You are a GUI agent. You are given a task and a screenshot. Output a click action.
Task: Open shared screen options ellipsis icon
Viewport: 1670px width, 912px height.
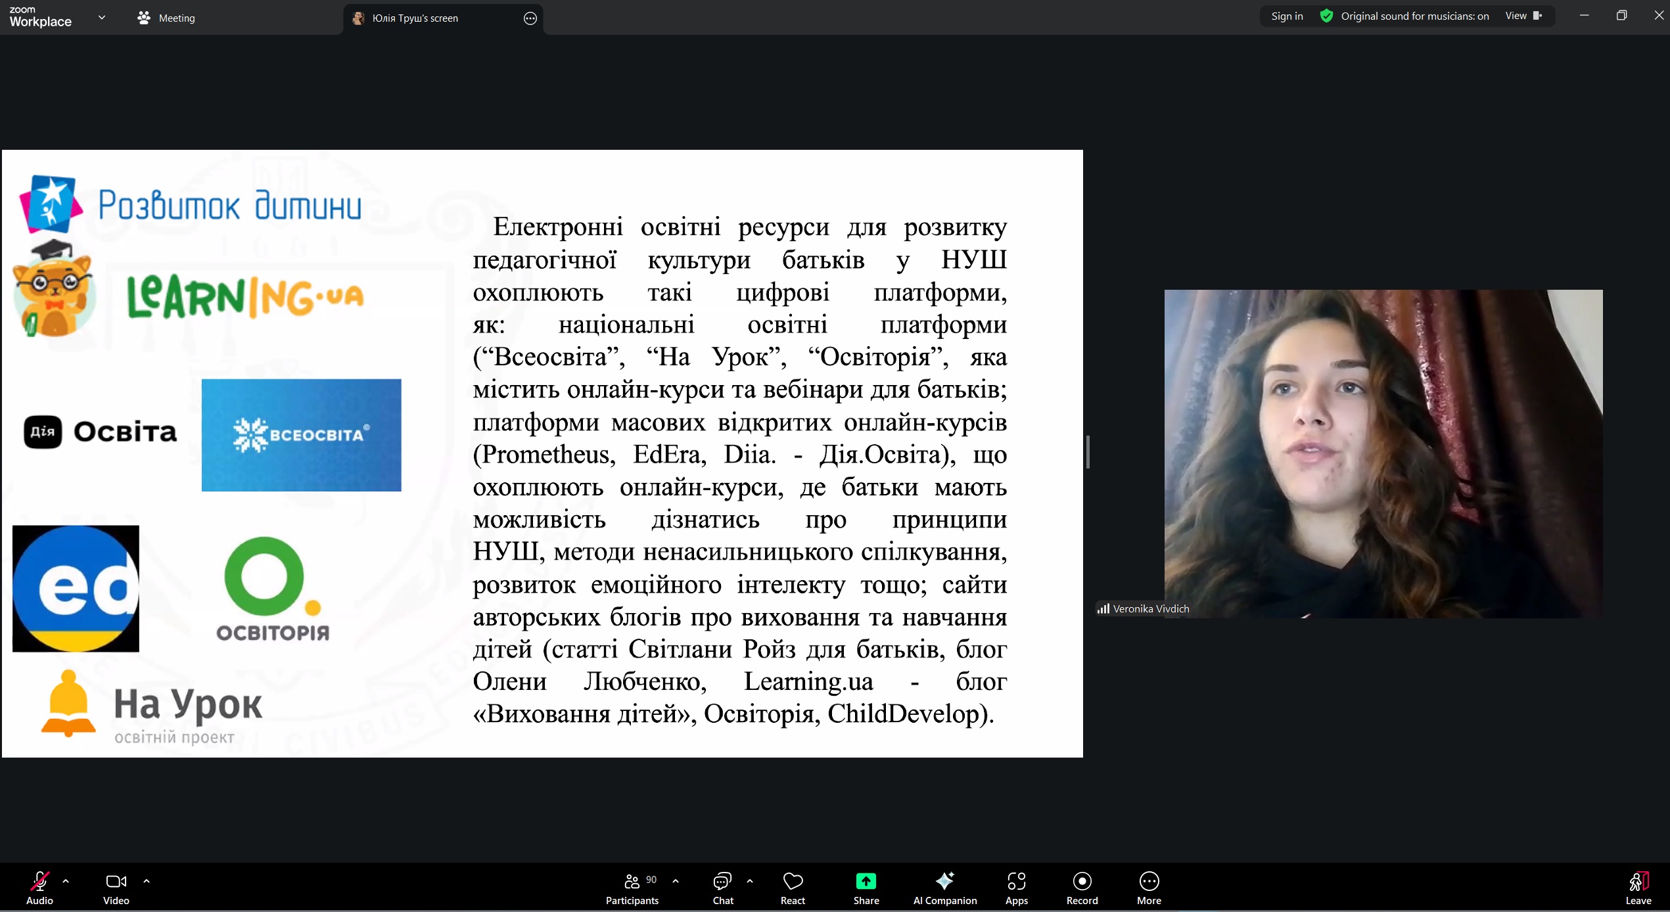click(x=530, y=18)
